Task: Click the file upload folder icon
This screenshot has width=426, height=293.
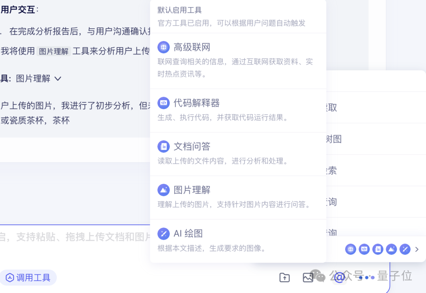Action: [284, 278]
